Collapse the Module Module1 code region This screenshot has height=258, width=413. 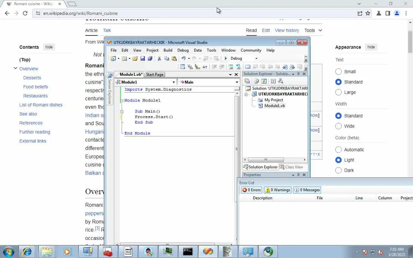pos(122,101)
